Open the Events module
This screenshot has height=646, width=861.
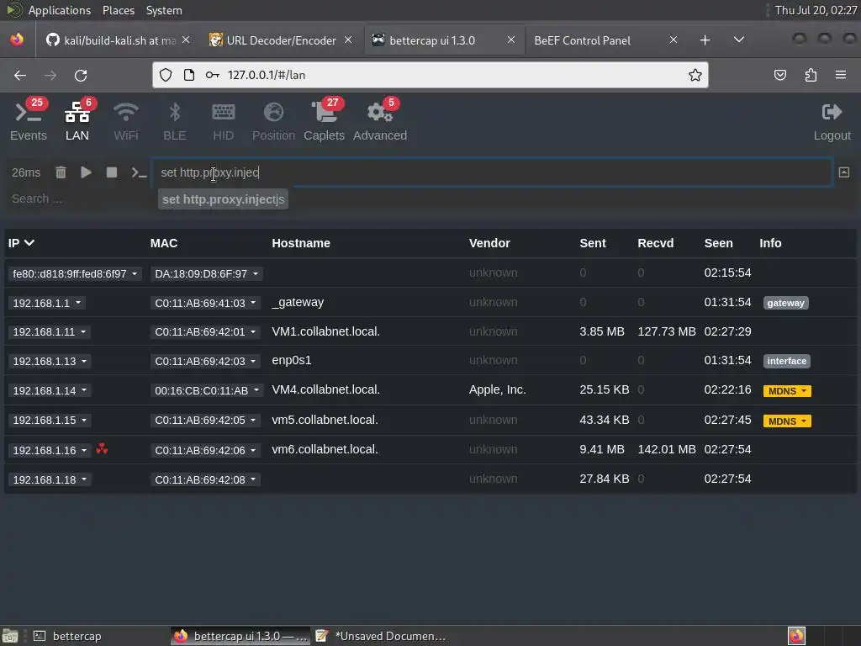(29, 122)
